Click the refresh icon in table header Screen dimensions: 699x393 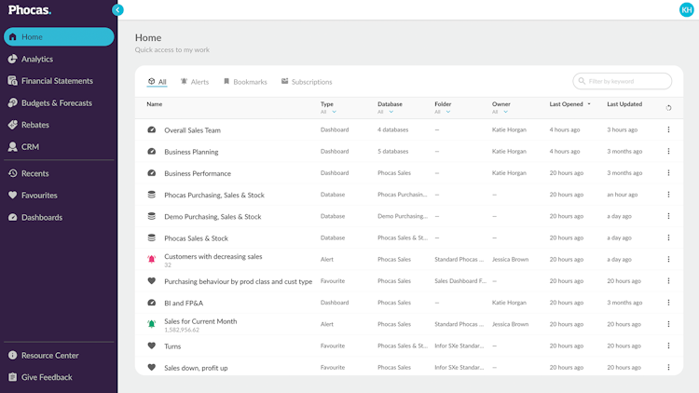tap(668, 108)
